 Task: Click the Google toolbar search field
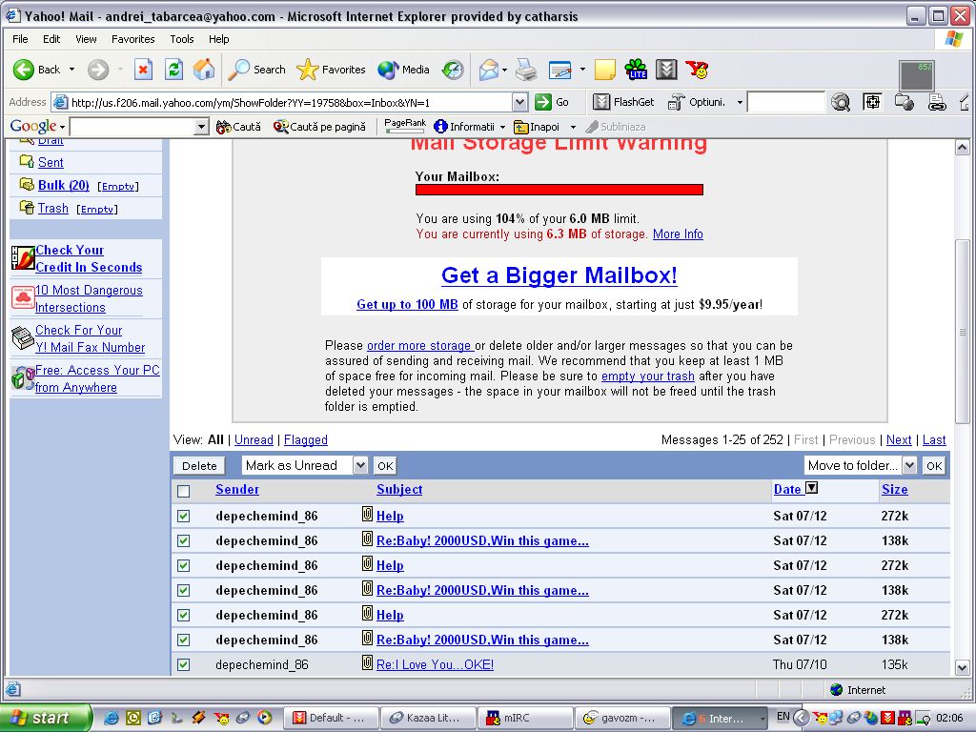132,127
